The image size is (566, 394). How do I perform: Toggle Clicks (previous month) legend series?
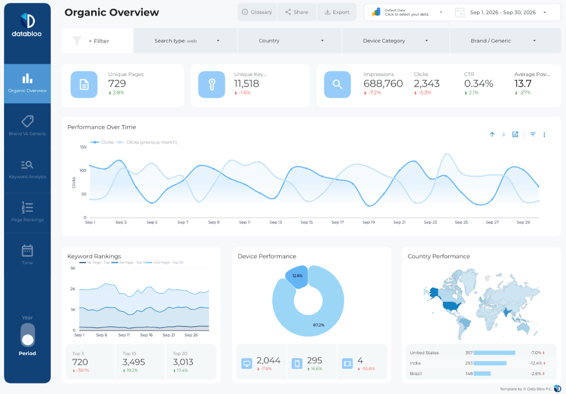point(146,142)
